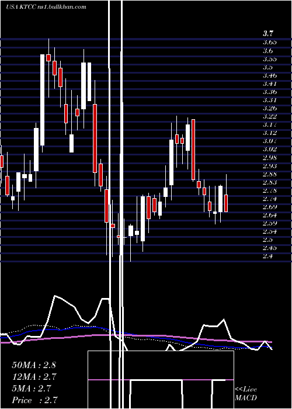Click the 3.46 price axis label

[270, 75]
